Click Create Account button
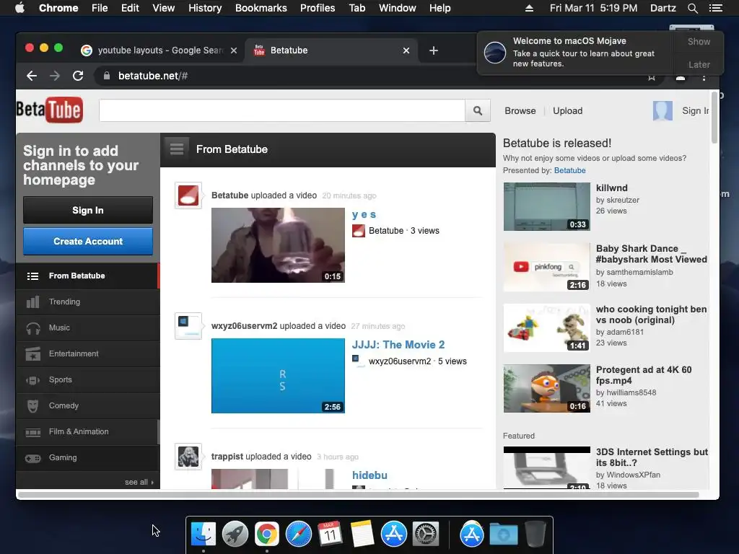739x554 pixels. 88,241
